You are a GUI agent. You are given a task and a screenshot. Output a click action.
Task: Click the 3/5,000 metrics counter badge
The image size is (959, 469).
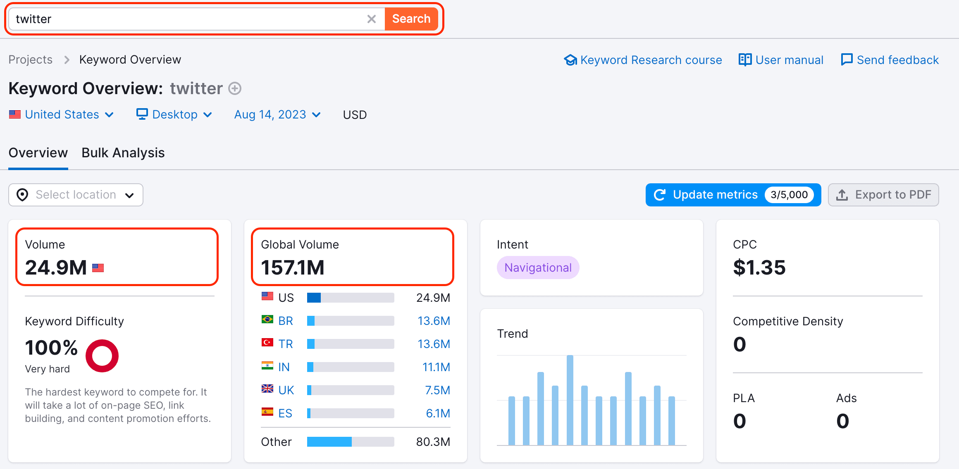click(789, 195)
